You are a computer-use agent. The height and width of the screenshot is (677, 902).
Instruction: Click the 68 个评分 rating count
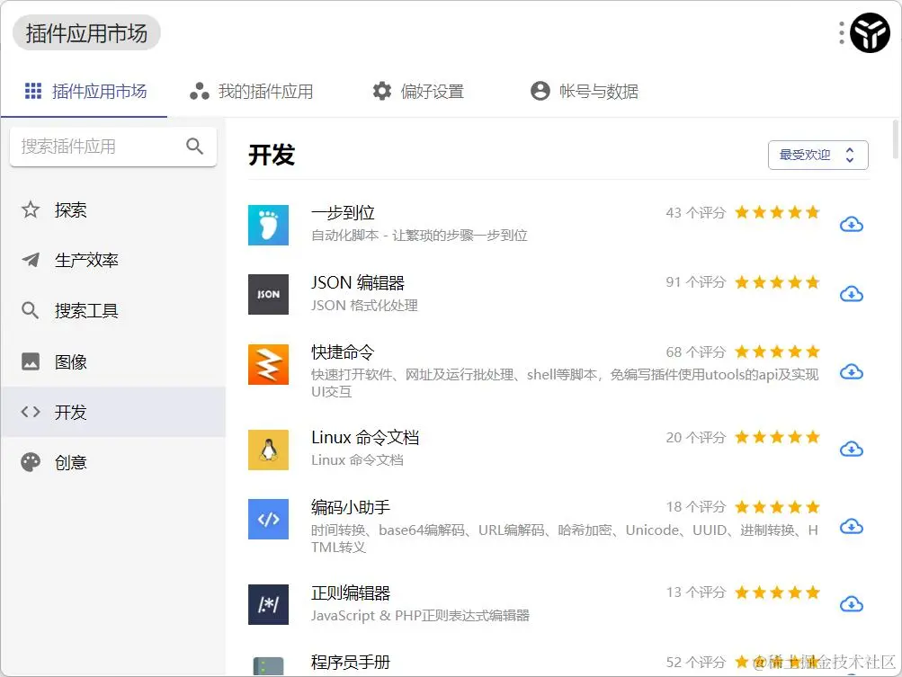pos(696,352)
